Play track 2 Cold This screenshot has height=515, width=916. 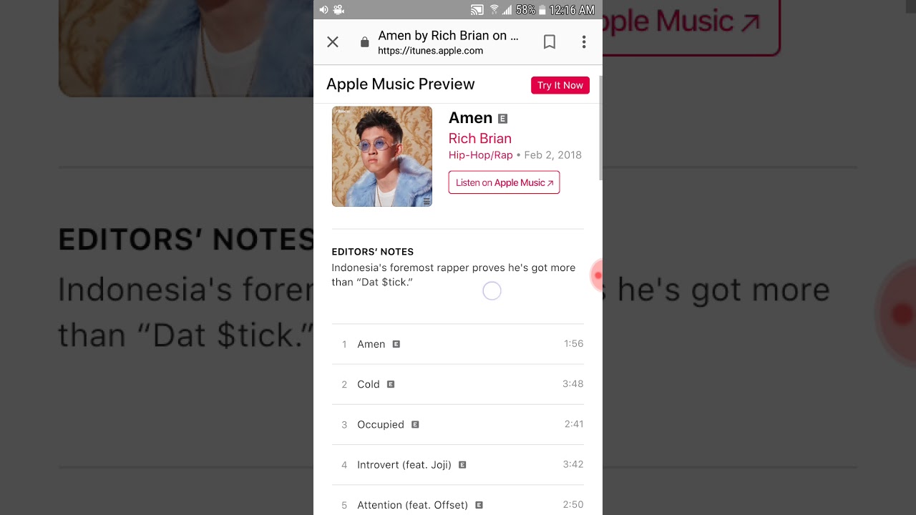(458, 384)
